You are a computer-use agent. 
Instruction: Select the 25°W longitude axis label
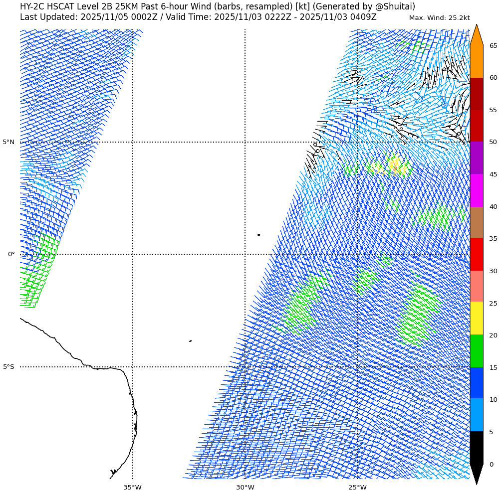(357, 487)
